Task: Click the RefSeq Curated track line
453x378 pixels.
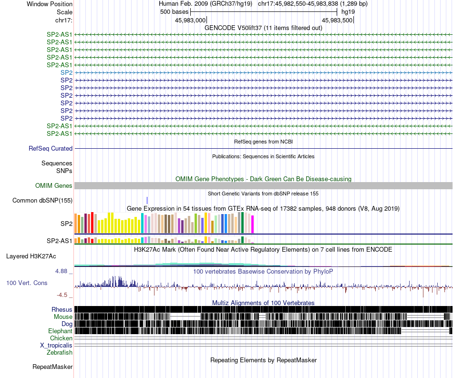Action: pos(263,148)
